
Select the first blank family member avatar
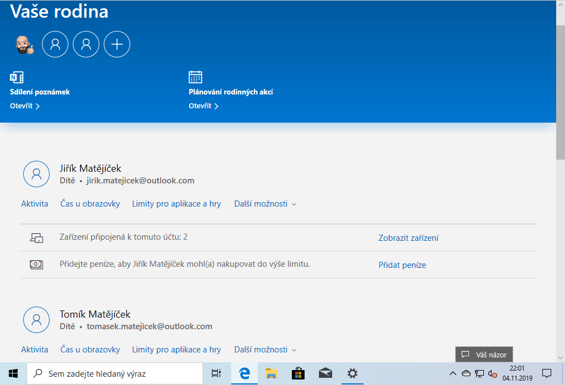pyautogui.click(x=55, y=45)
